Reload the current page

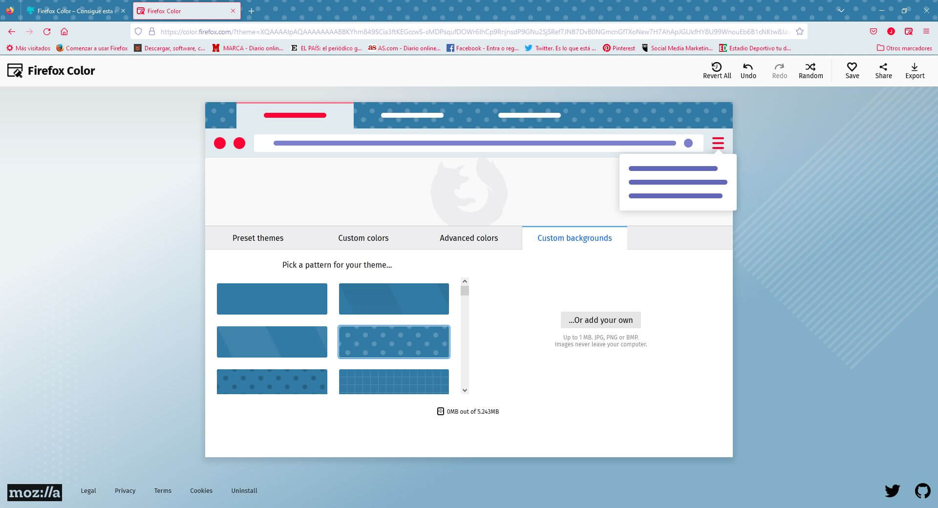click(47, 32)
